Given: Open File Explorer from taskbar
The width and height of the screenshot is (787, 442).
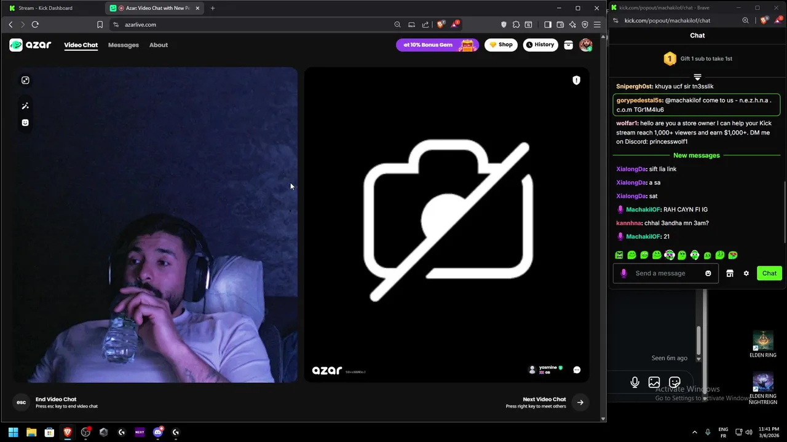Looking at the screenshot, I should 31,432.
